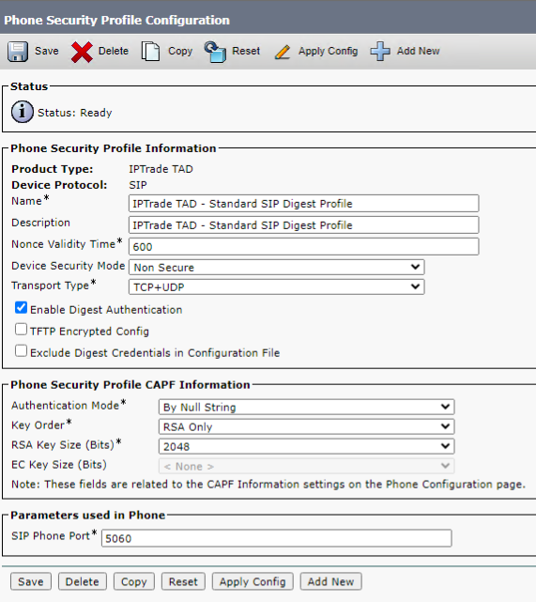536x602 pixels.
Task: Click the SIP Phone Port field
Action: (277, 538)
